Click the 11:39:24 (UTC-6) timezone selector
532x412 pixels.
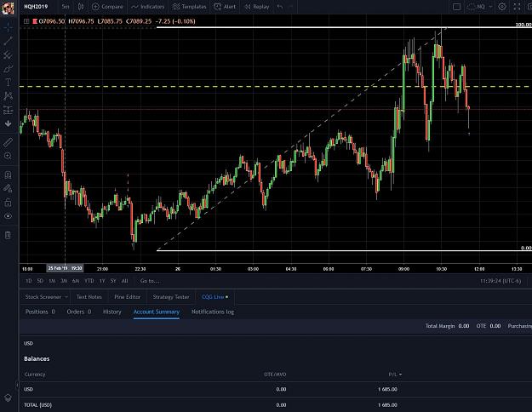(501, 281)
